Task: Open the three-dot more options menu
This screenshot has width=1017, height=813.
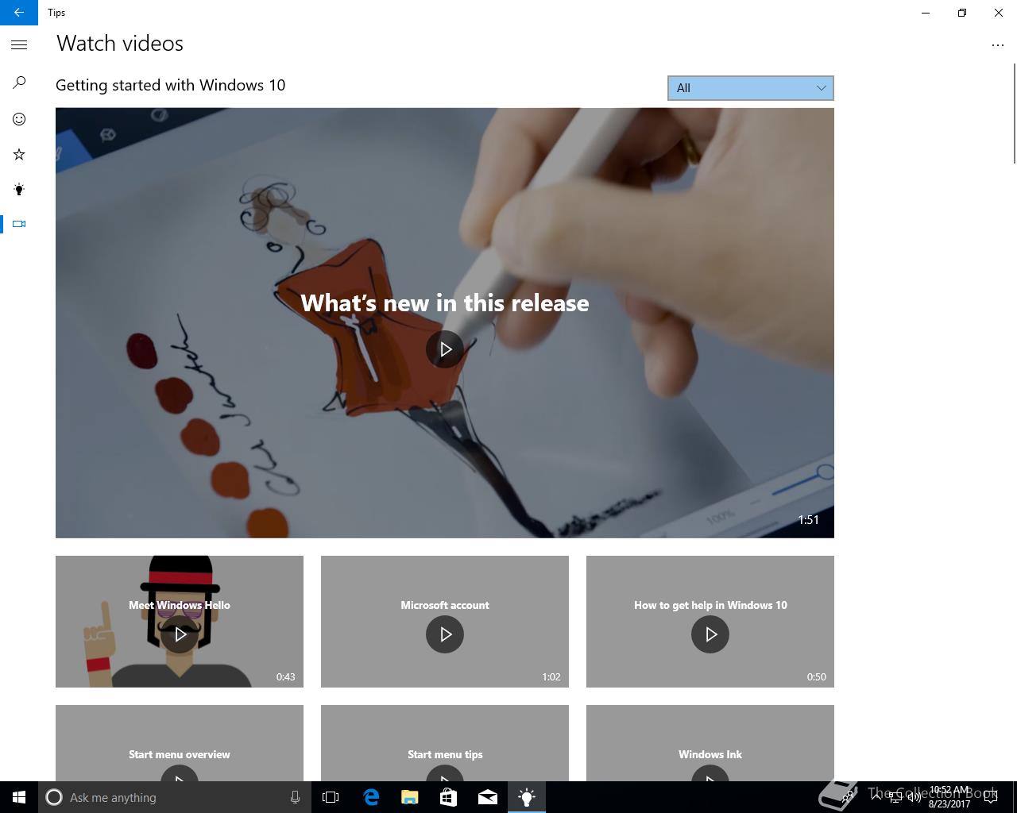Action: click(x=998, y=45)
